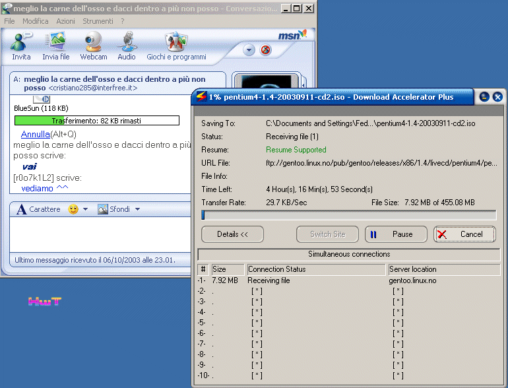Open the File menu in MSN window

9,21
